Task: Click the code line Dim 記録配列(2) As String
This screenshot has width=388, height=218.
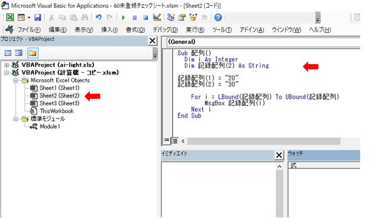Action: coord(226,66)
